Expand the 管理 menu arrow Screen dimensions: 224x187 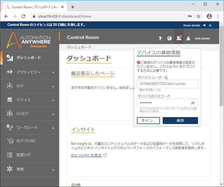(53, 170)
